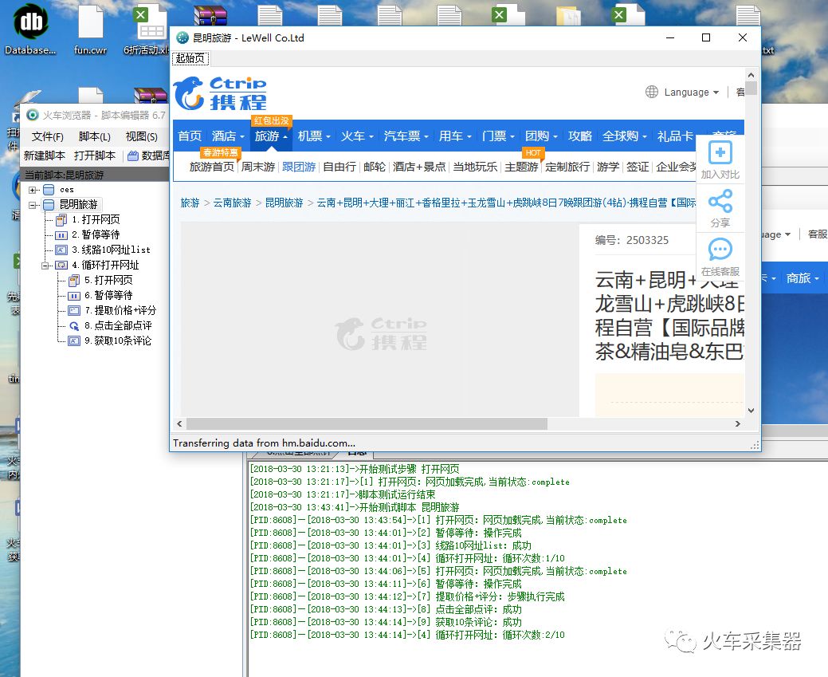This screenshot has height=677, width=828.
Task: Click the 邮轮 link
Action: click(x=375, y=167)
